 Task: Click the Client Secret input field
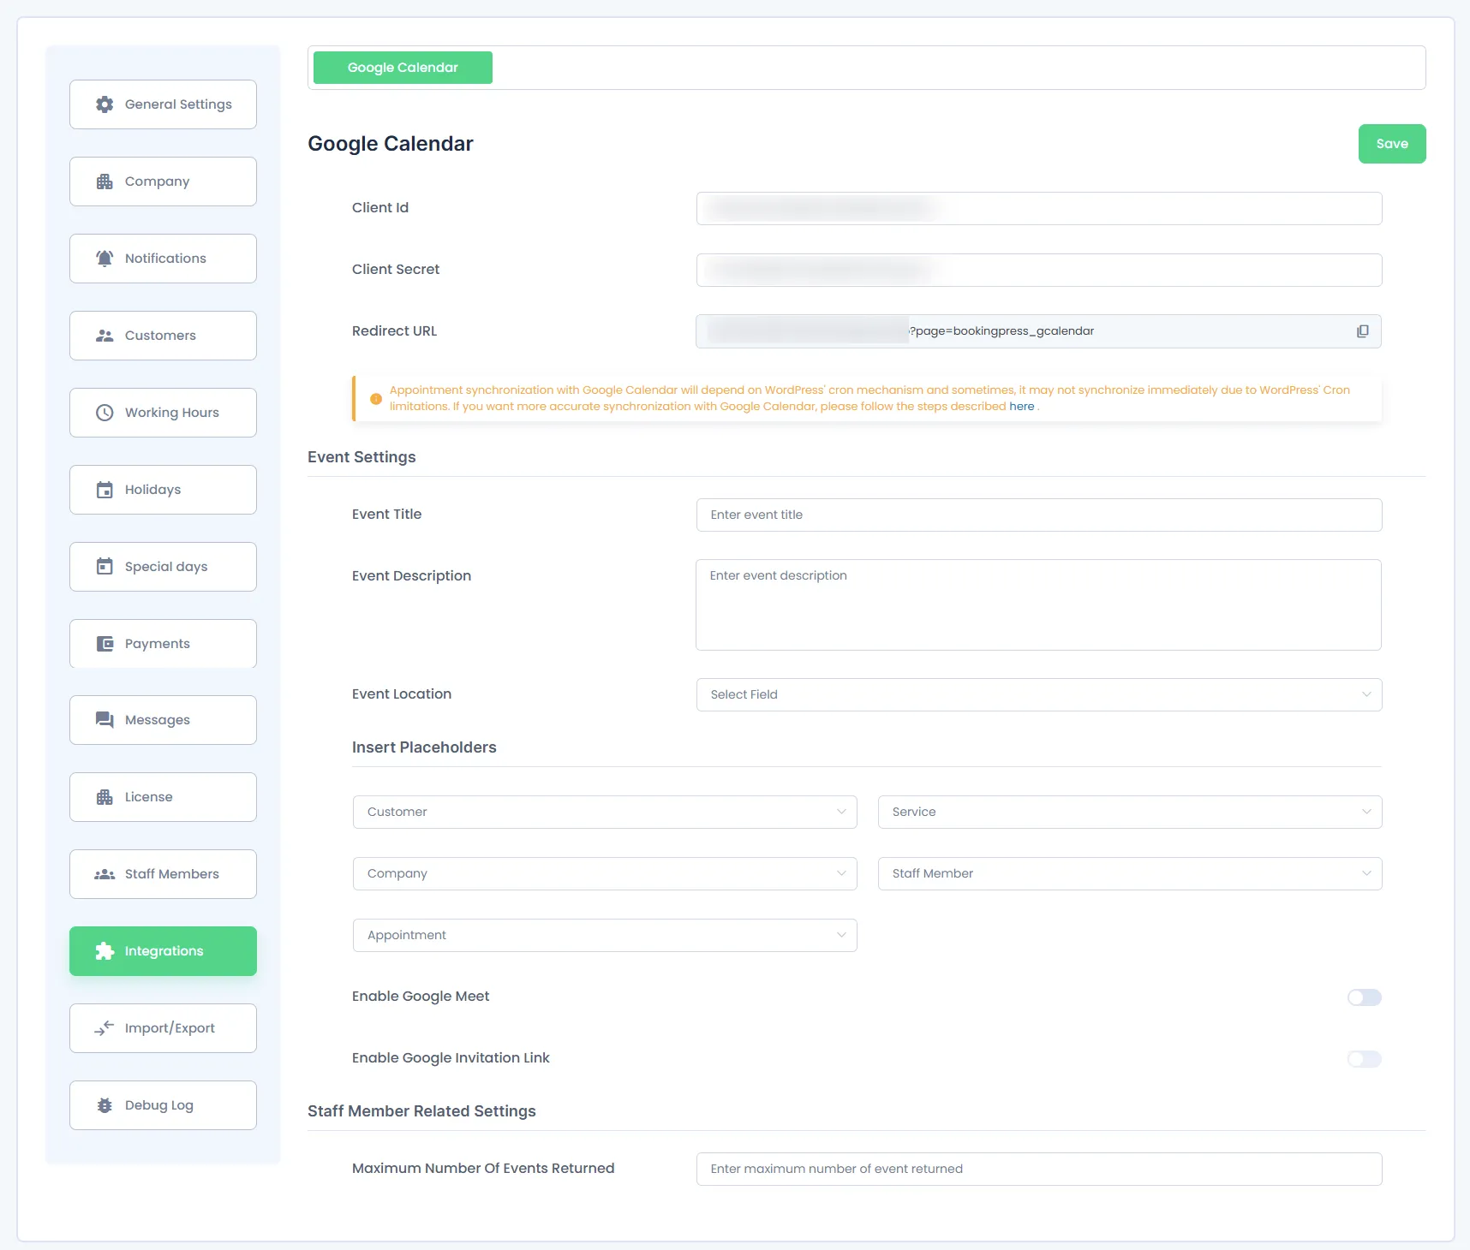click(x=1039, y=270)
